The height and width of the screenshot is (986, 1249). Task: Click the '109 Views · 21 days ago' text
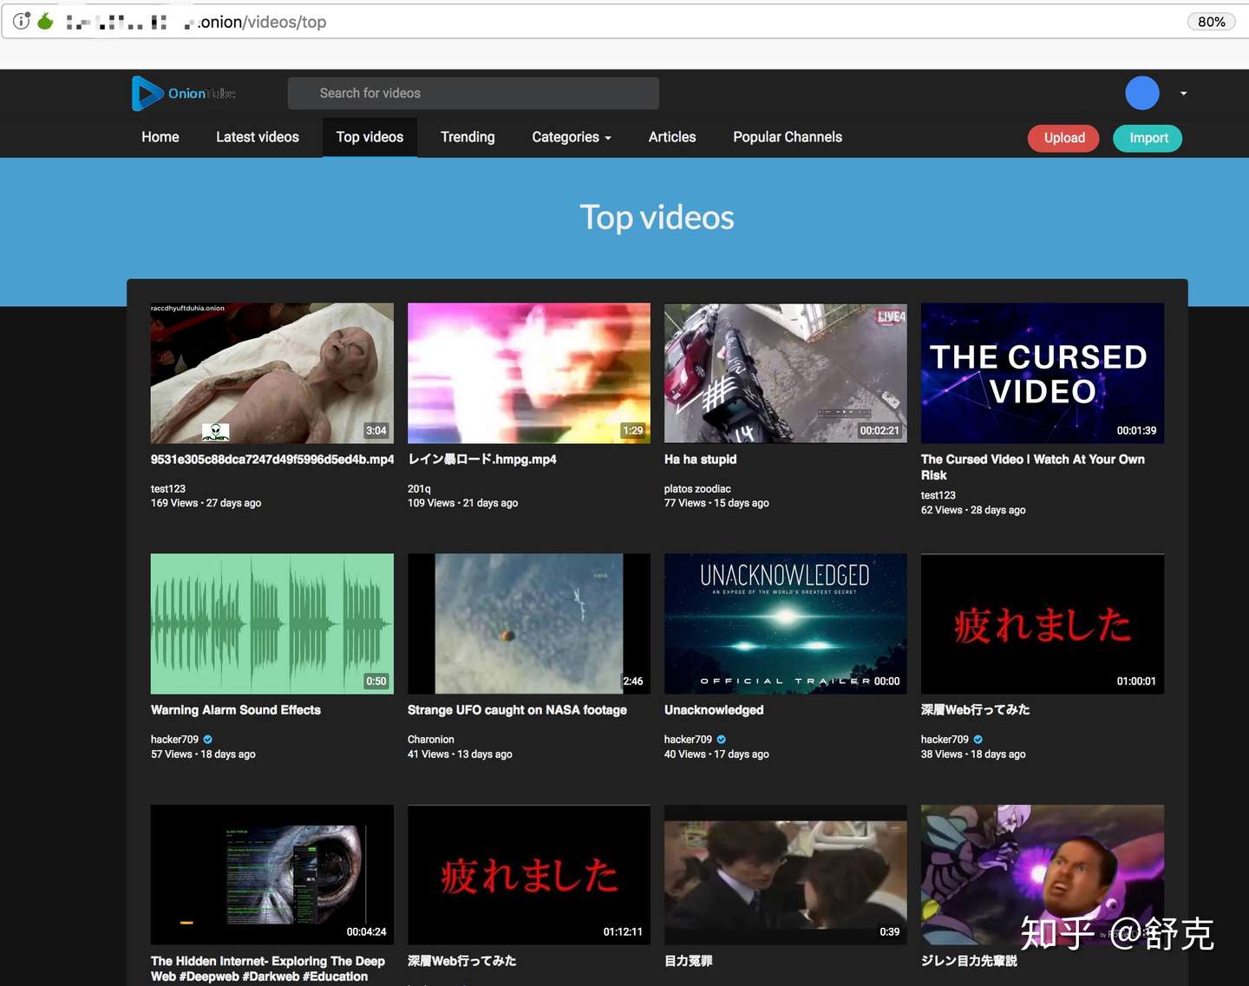click(x=462, y=503)
